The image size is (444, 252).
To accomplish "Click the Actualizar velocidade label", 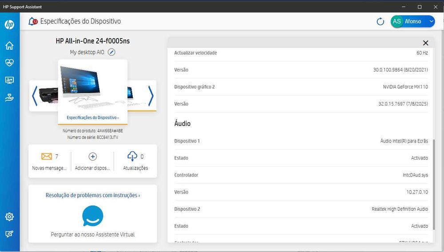I will (x=195, y=53).
